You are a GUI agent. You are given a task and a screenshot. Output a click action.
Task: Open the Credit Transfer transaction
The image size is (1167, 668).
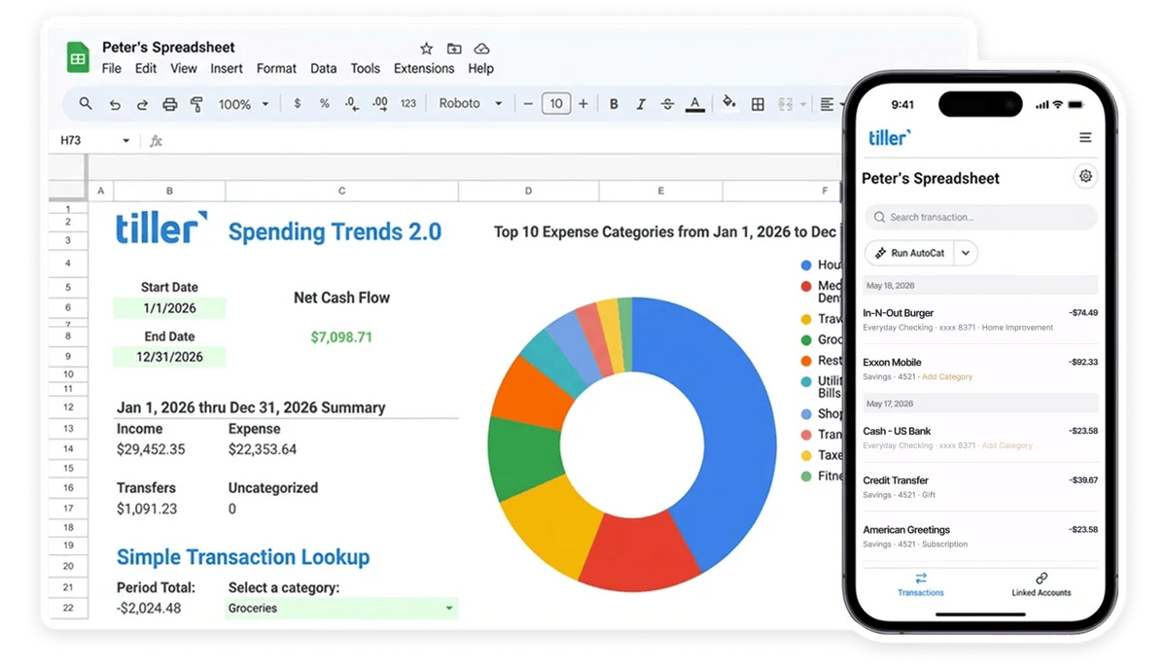[x=980, y=487]
